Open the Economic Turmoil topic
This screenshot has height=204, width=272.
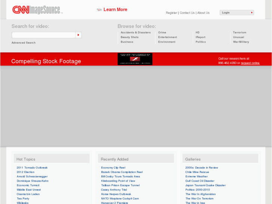point(28,185)
